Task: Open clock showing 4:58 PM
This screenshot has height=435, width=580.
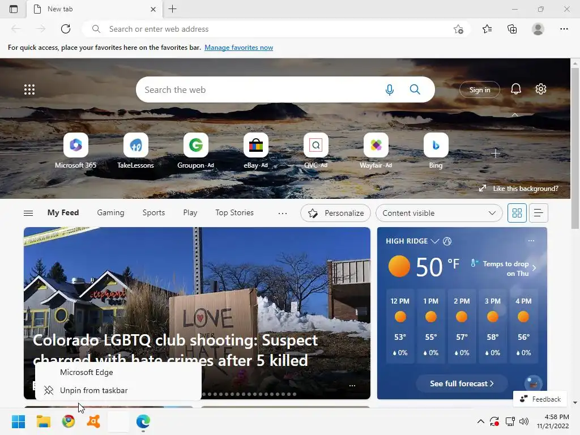Action: click(x=553, y=421)
